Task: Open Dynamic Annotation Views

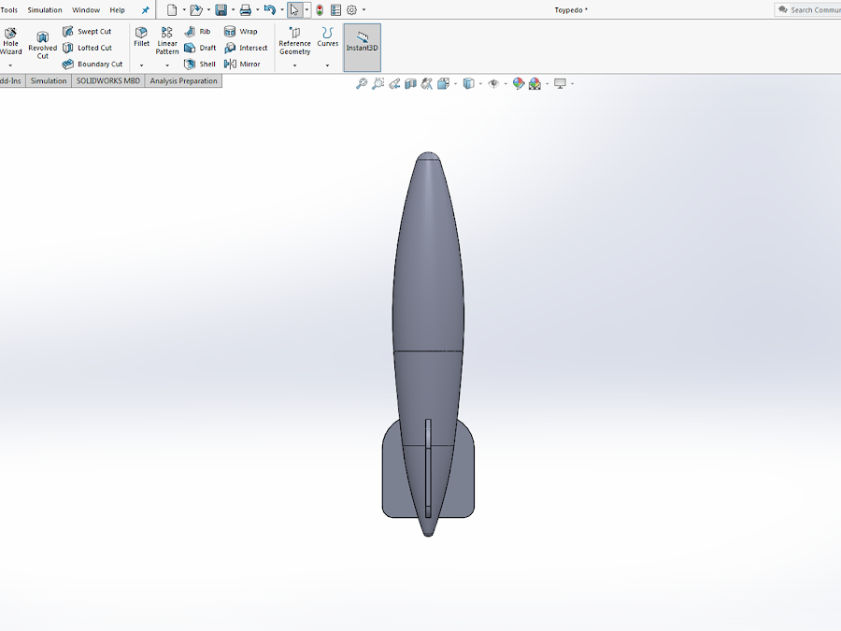Action: pos(427,84)
